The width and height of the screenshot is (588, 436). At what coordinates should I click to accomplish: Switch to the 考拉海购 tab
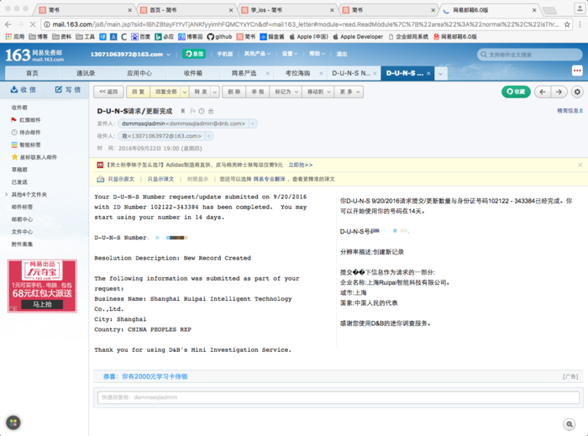coord(297,73)
